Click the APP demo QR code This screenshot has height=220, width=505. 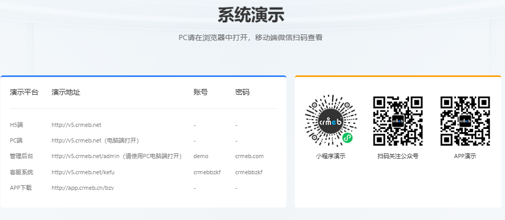(465, 121)
